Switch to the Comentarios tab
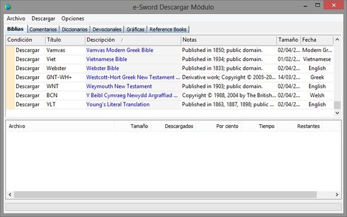Image resolution: width=347 pixels, height=217 pixels. (43, 30)
